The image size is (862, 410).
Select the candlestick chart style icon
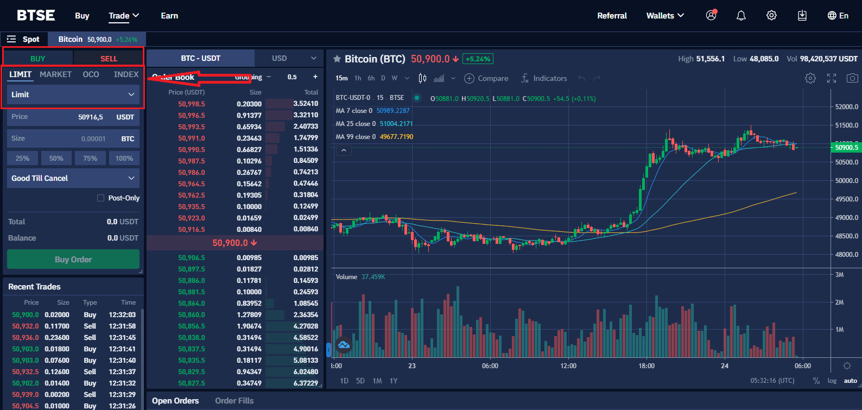[x=422, y=78]
